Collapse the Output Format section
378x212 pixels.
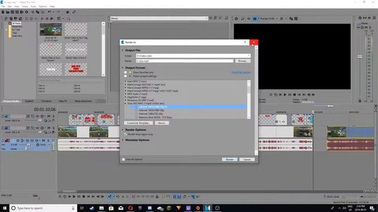(x=122, y=68)
